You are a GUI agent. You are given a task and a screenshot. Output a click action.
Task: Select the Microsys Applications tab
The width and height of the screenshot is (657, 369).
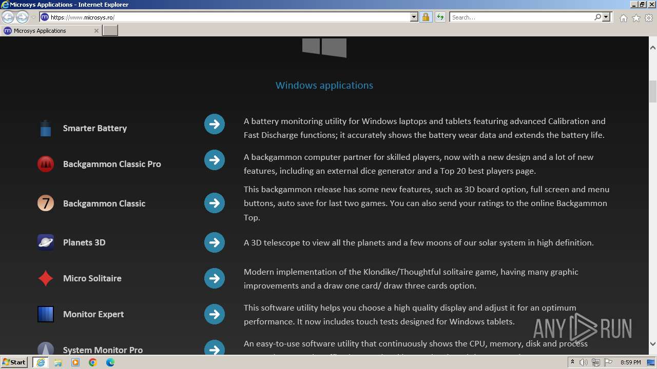coord(51,31)
